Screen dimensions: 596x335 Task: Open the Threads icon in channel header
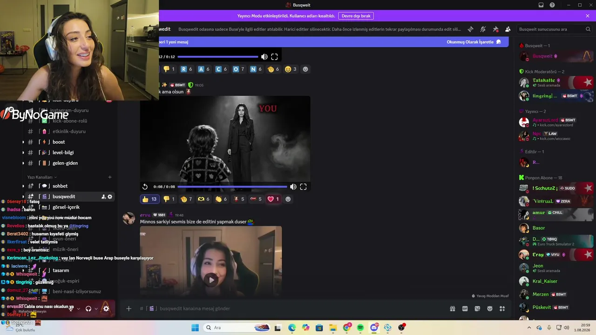[x=471, y=29]
